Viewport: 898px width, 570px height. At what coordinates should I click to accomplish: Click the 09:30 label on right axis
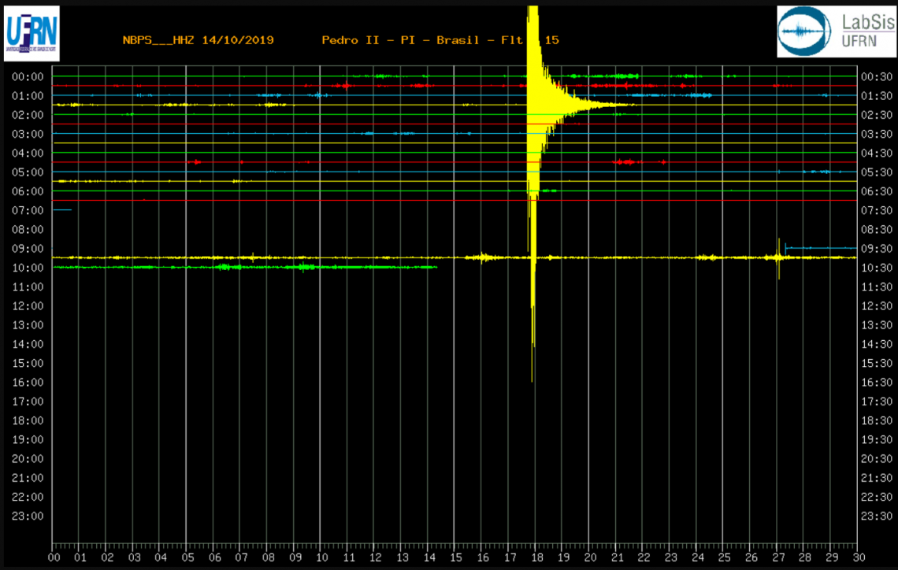[x=876, y=249]
